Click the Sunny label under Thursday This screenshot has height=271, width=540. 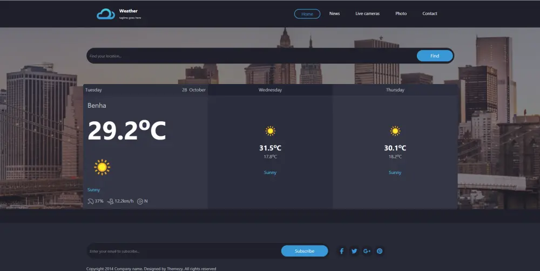(x=395, y=172)
